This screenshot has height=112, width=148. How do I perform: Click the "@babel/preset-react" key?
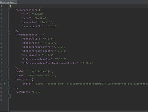click(x=36, y=51)
